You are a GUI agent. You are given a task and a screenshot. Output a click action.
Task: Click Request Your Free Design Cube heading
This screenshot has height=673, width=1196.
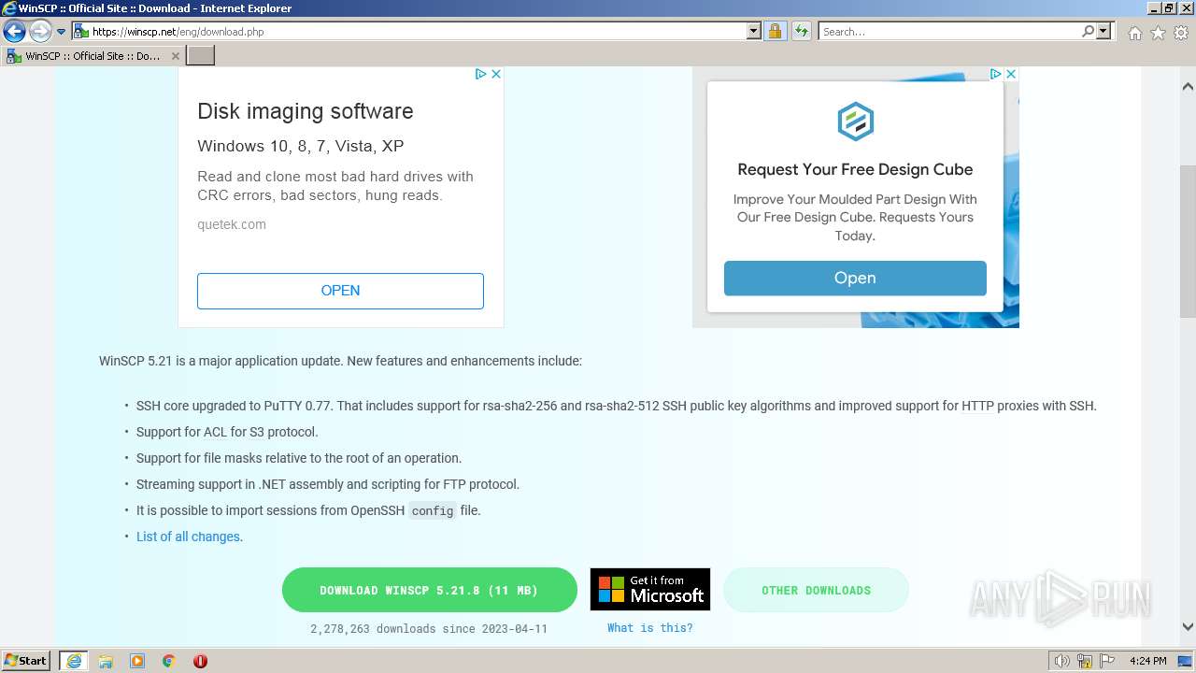(855, 169)
